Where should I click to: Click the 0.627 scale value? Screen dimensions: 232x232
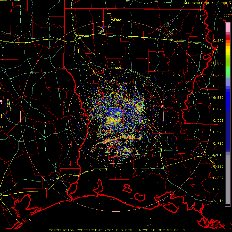point(218,109)
